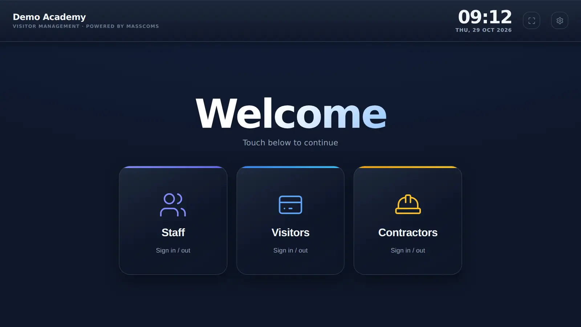Click the Welcome heading
This screenshot has height=327, width=581.
[x=291, y=113]
